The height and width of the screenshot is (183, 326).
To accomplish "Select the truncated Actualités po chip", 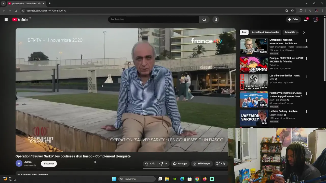I will [291, 32].
